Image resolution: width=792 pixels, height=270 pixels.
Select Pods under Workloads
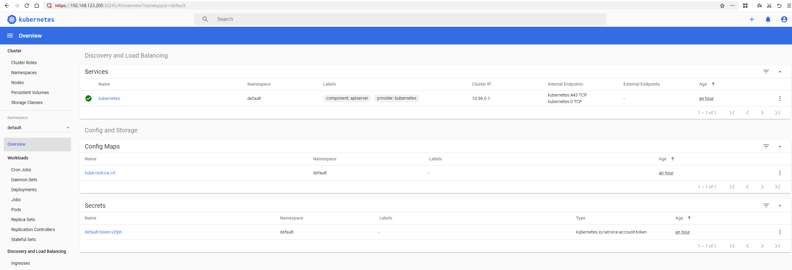16,210
